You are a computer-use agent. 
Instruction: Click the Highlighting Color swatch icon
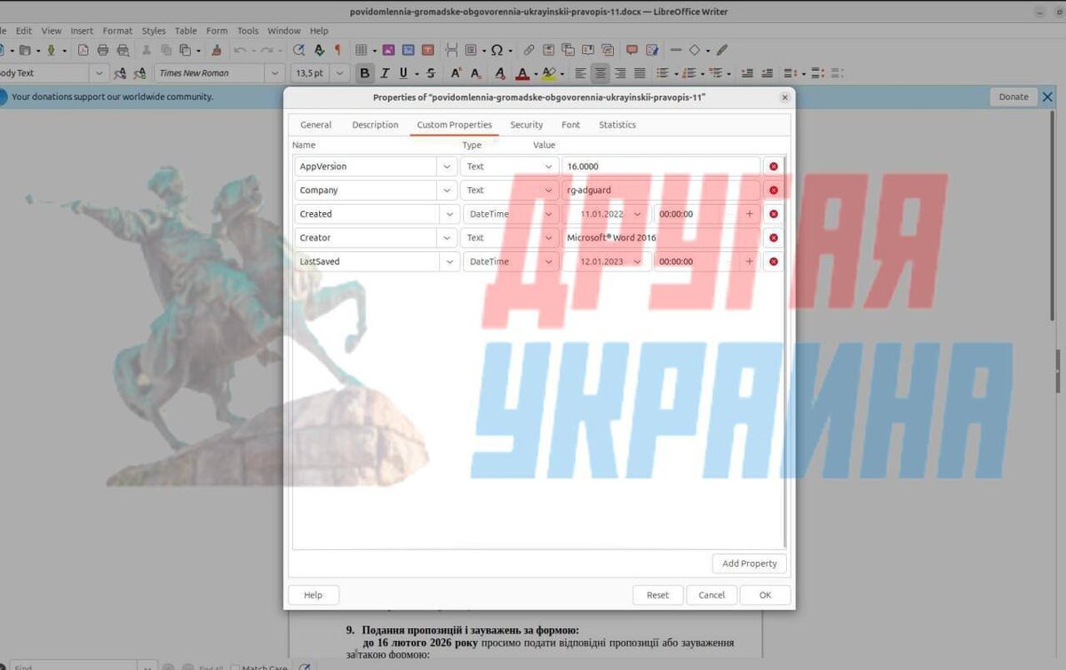click(549, 74)
